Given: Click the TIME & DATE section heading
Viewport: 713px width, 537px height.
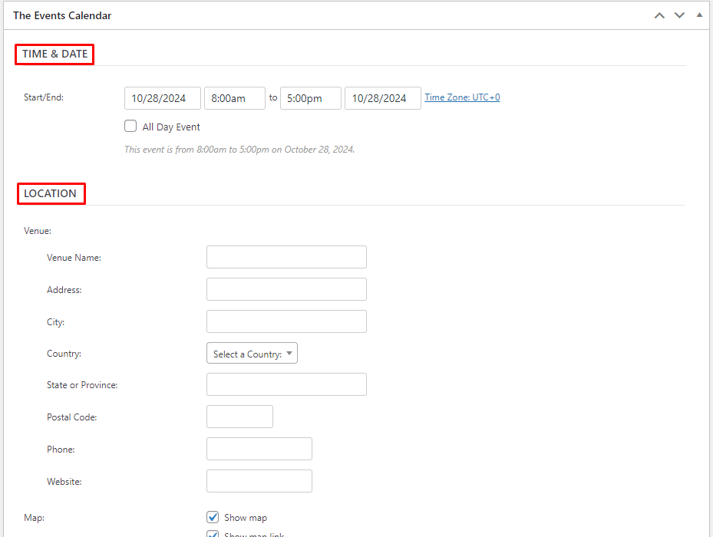Looking at the screenshot, I should pos(54,54).
